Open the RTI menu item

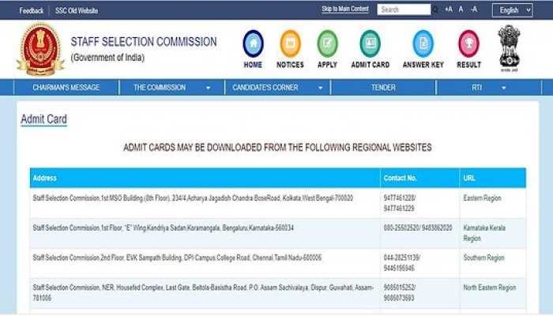(477, 88)
